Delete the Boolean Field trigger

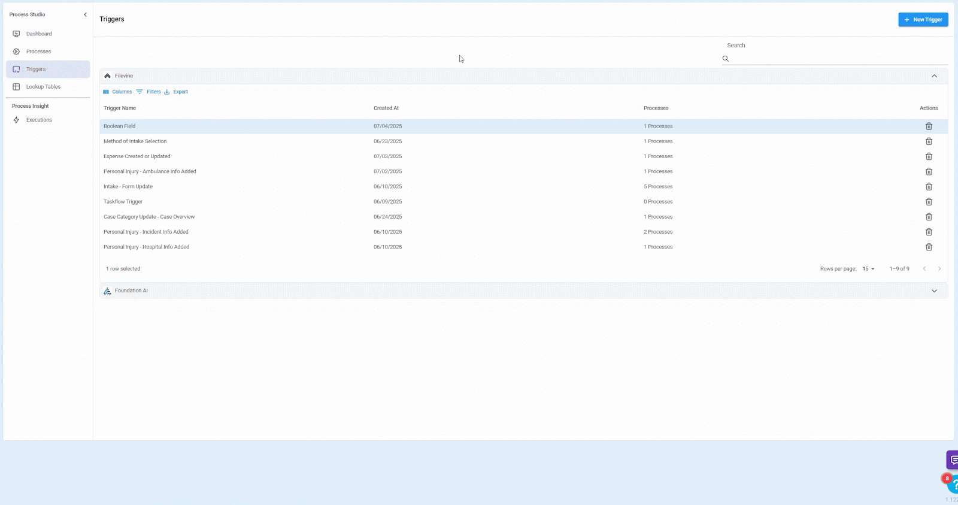click(x=929, y=126)
